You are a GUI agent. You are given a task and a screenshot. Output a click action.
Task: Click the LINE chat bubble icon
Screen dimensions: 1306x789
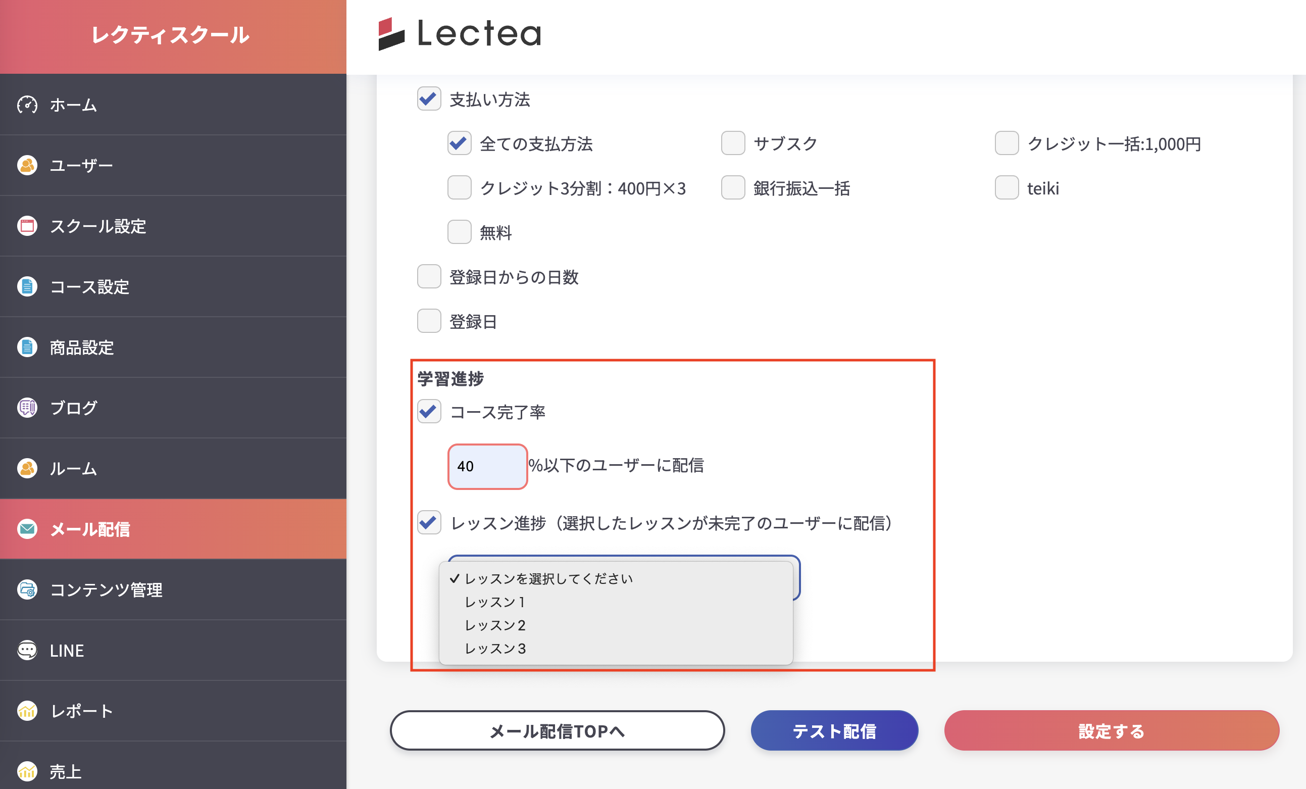pyautogui.click(x=27, y=650)
